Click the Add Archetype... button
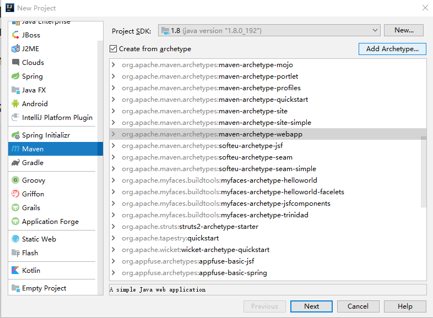This screenshot has height=318, width=433. tap(392, 49)
